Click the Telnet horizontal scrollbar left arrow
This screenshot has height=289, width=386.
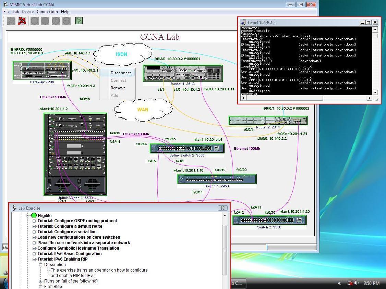coord(243,98)
